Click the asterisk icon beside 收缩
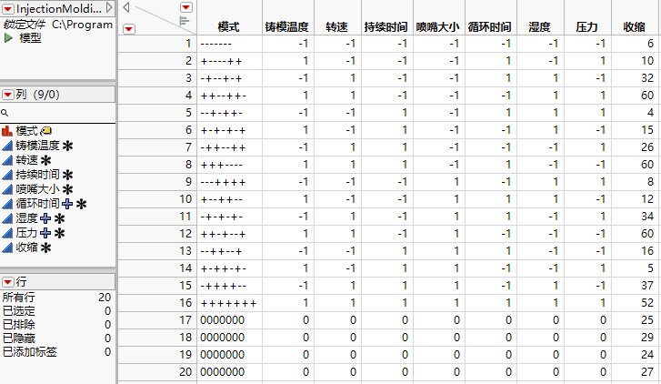661x384 pixels. pyautogui.click(x=45, y=248)
